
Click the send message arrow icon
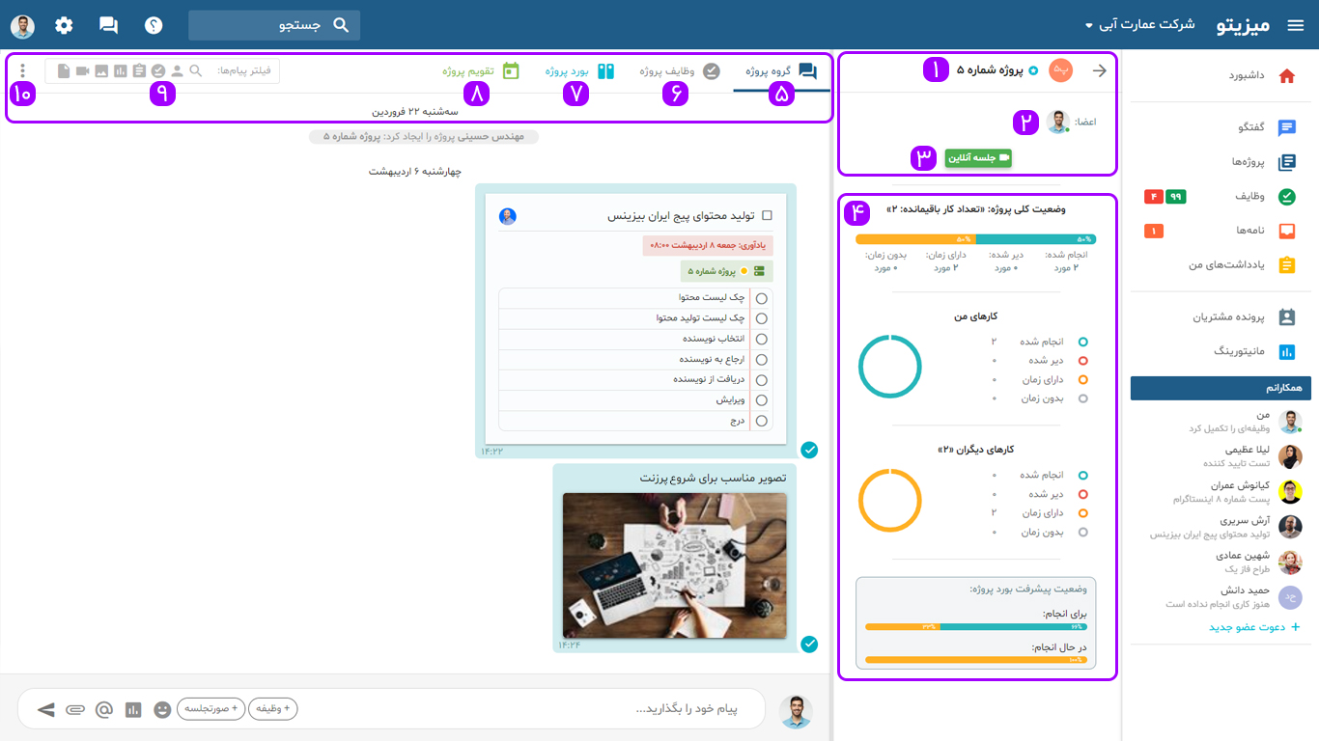coord(45,710)
